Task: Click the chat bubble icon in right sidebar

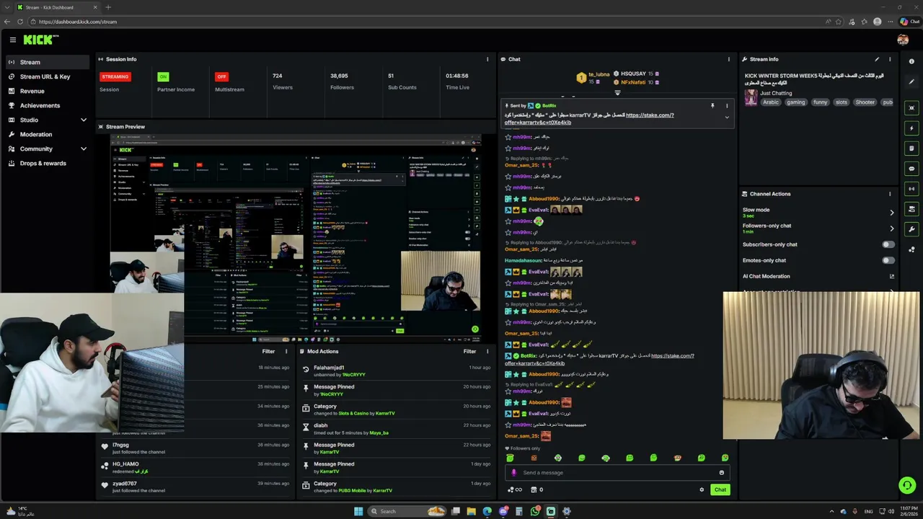Action: pyautogui.click(x=911, y=169)
